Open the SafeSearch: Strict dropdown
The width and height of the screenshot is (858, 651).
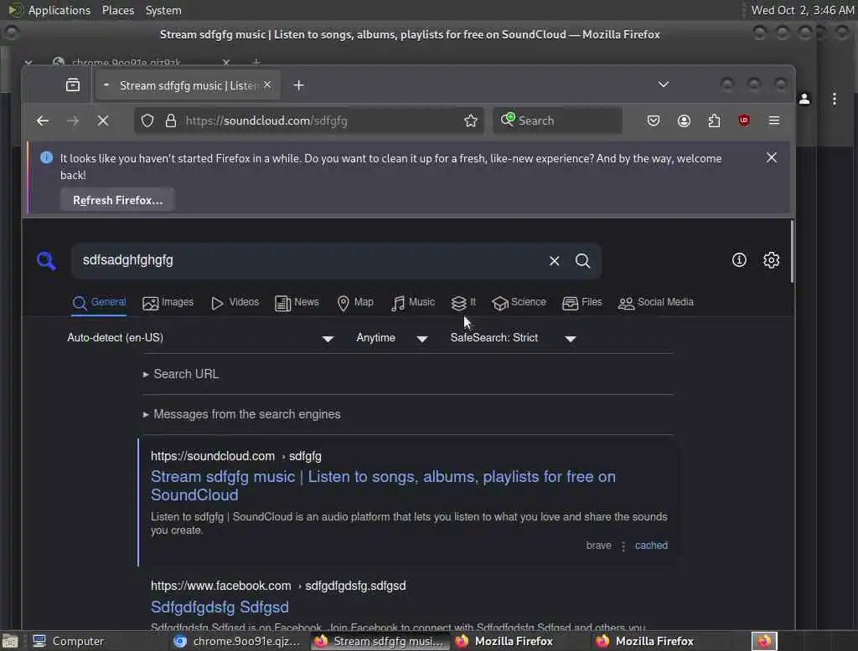[x=514, y=338]
